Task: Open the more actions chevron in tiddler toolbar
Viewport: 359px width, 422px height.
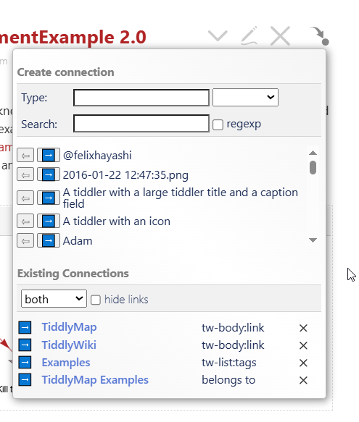Action: [x=218, y=36]
